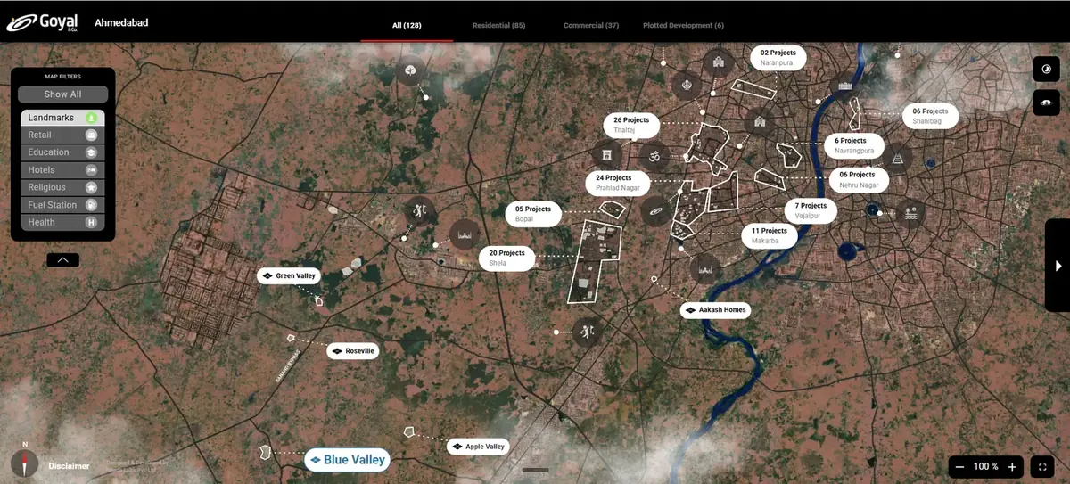This screenshot has width=1070, height=484.
Task: Click the railway track landmark icon
Action: click(896, 159)
